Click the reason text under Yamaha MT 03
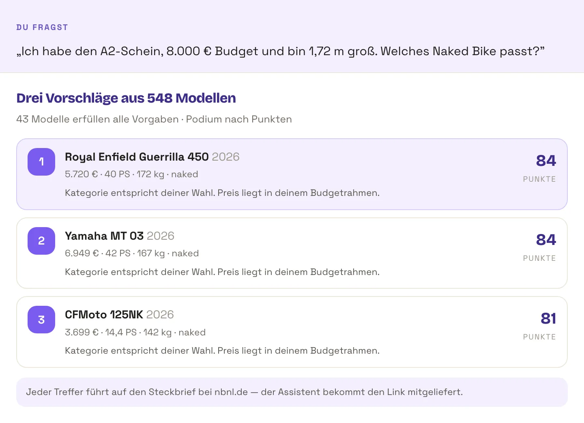 [x=222, y=272]
